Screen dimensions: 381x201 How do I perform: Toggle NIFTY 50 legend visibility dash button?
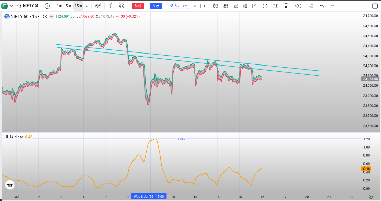51,16
